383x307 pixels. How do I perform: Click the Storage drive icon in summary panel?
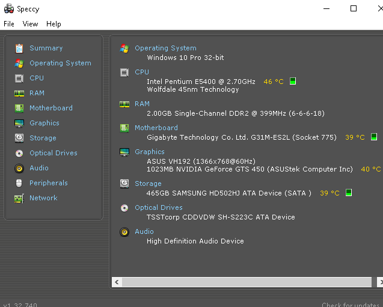pyautogui.click(x=124, y=183)
